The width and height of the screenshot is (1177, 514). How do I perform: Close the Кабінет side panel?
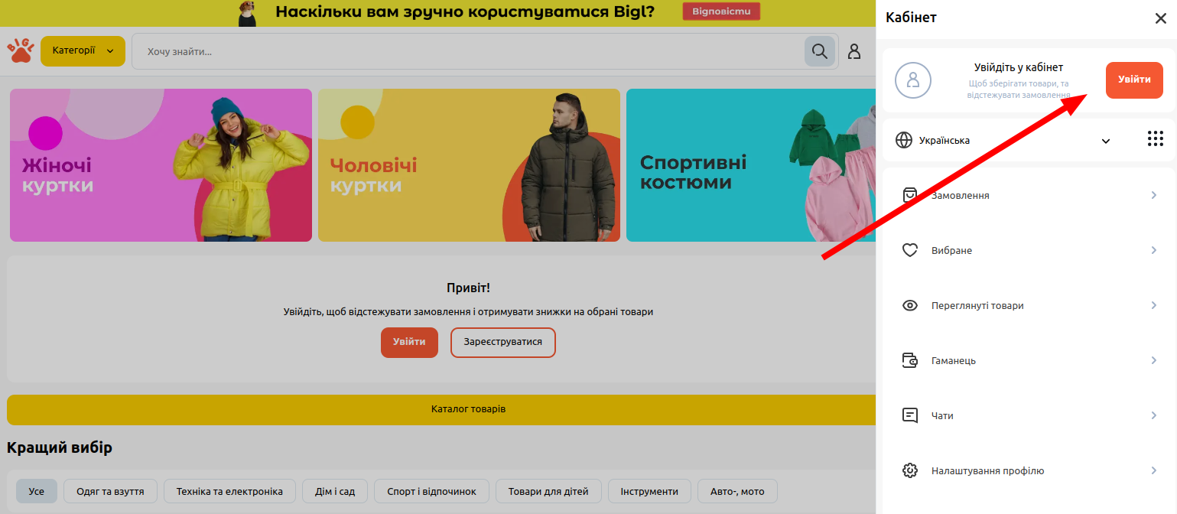[x=1160, y=18]
